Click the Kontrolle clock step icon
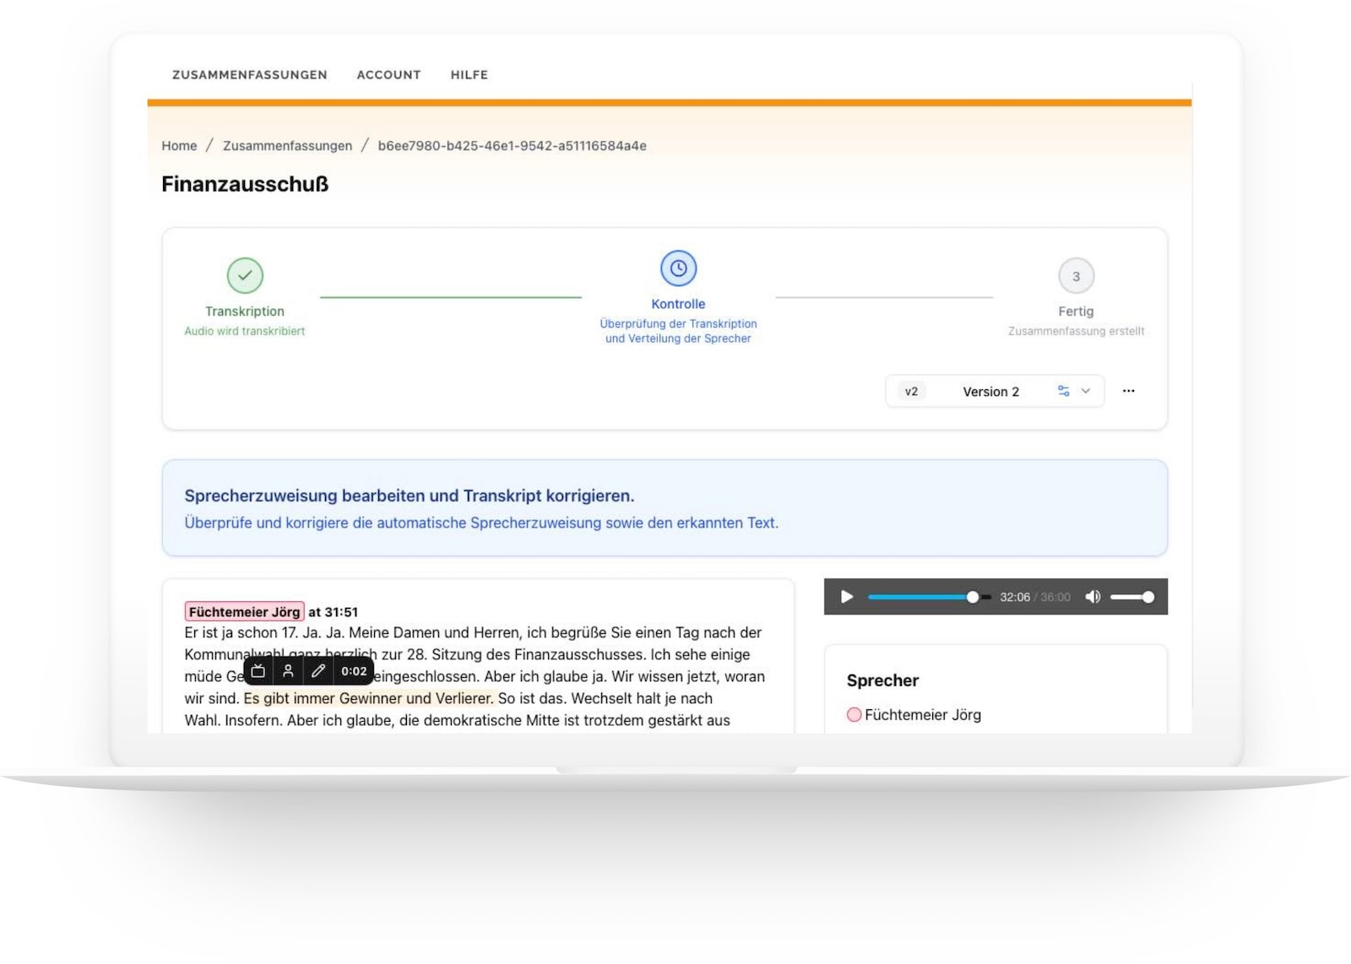 pos(678,268)
